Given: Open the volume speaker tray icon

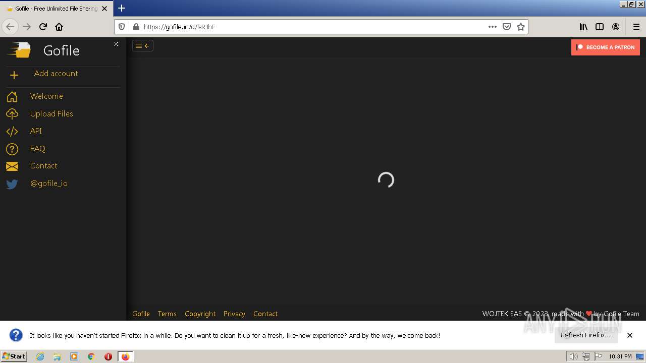Looking at the screenshot, I should point(573,356).
